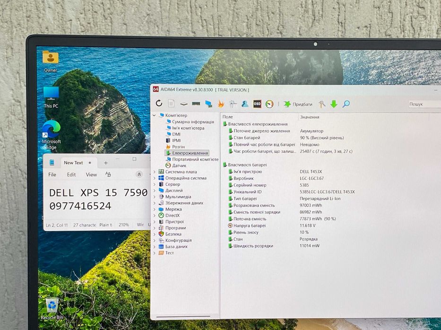
Task: Click the tools/preferences icon in toolbar
Action: pos(322,104)
